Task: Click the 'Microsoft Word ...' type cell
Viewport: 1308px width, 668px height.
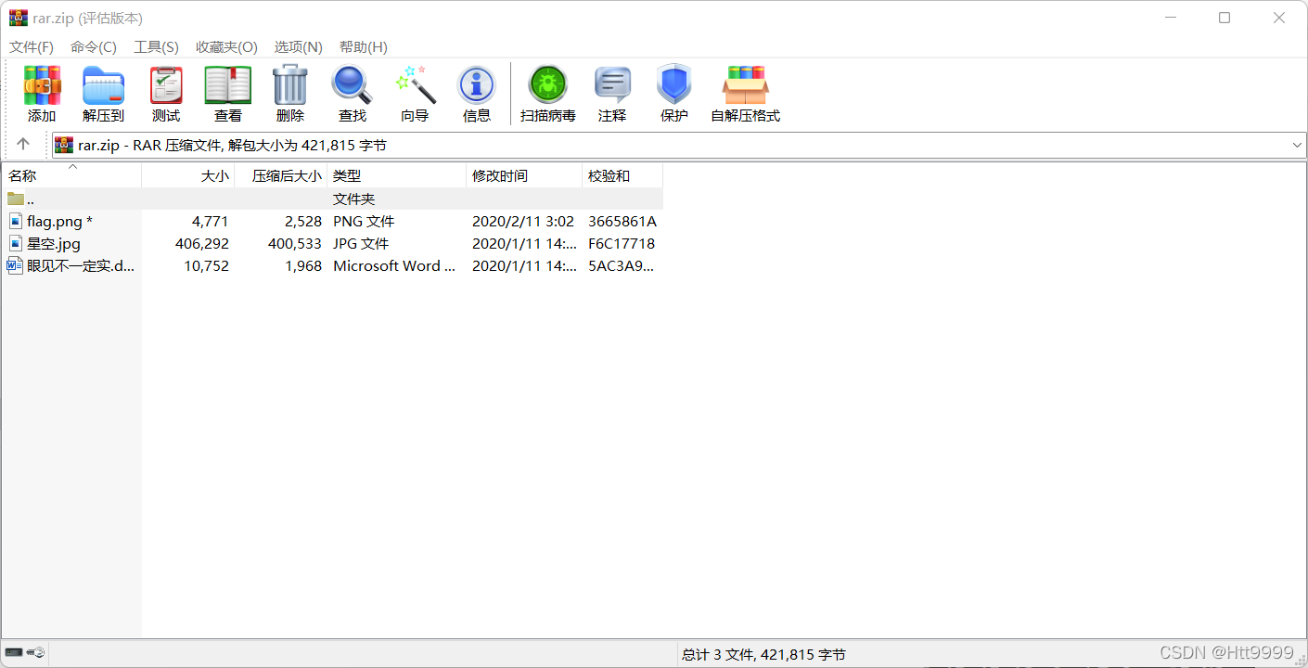Action: tap(394, 265)
